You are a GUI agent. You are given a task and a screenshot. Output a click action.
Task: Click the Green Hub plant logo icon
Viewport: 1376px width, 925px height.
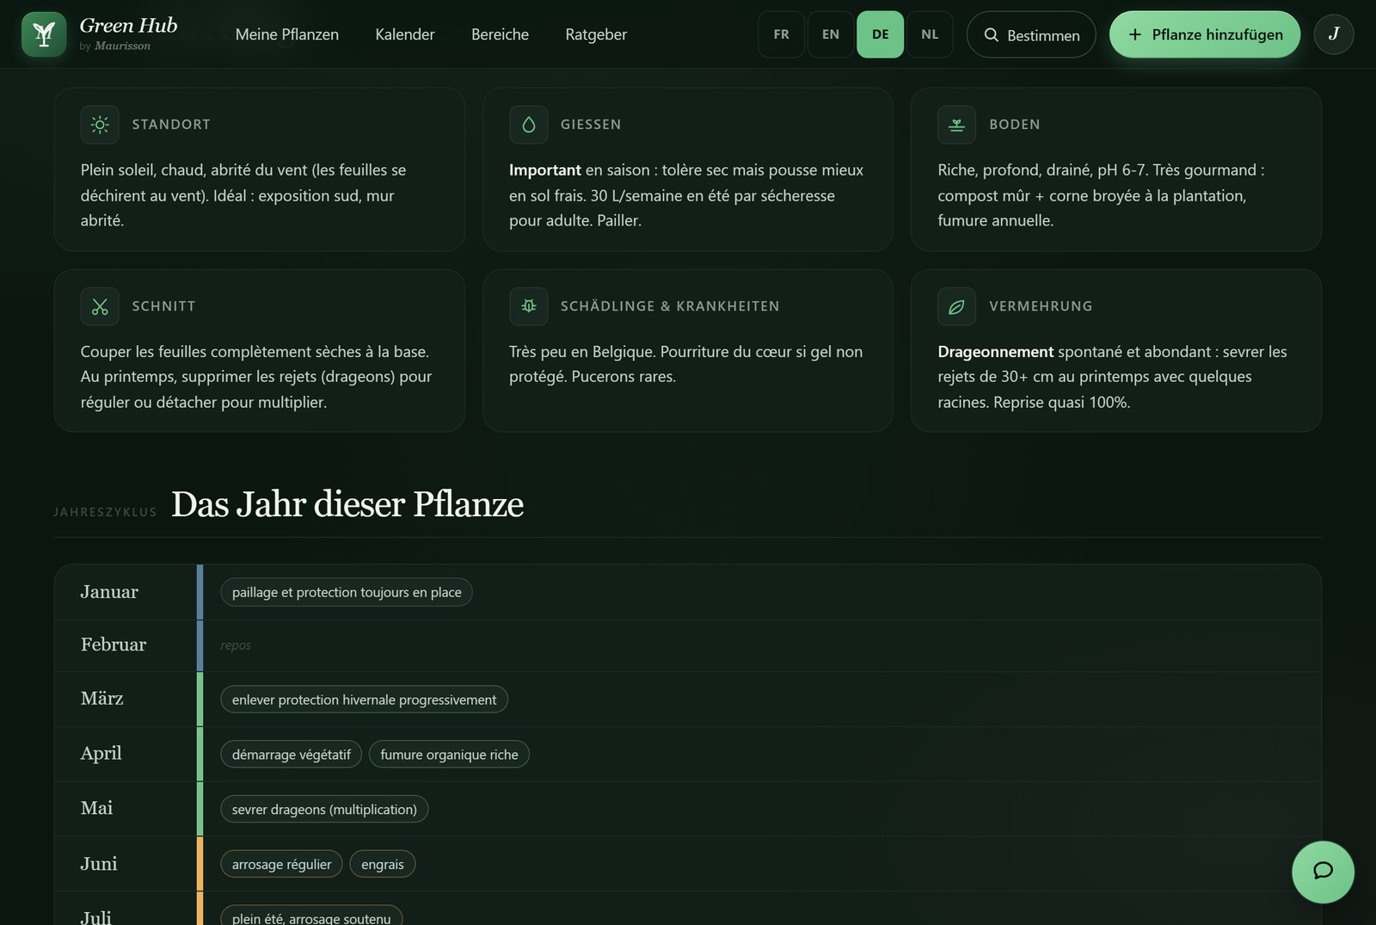[44, 34]
